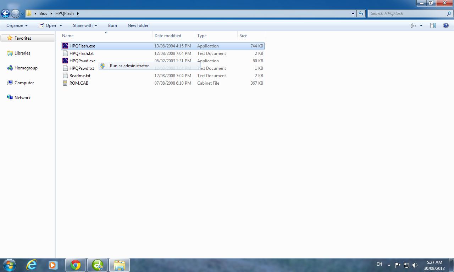
Task: Launch Windows Media Player from the taskbar
Action: click(53, 265)
